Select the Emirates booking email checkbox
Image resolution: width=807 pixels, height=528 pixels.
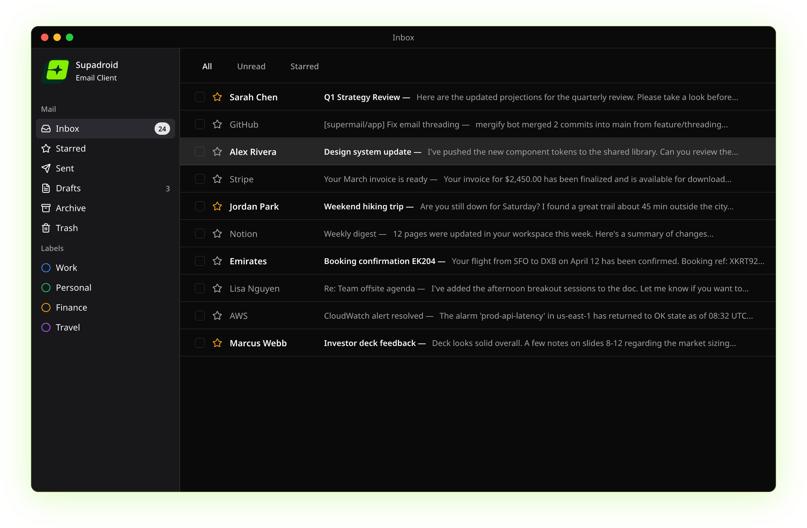click(x=200, y=261)
